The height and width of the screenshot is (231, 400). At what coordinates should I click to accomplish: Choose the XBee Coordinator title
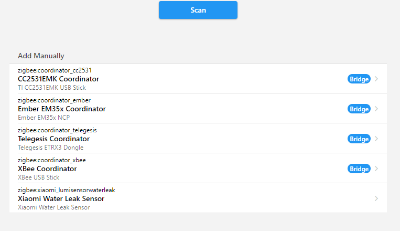47,169
